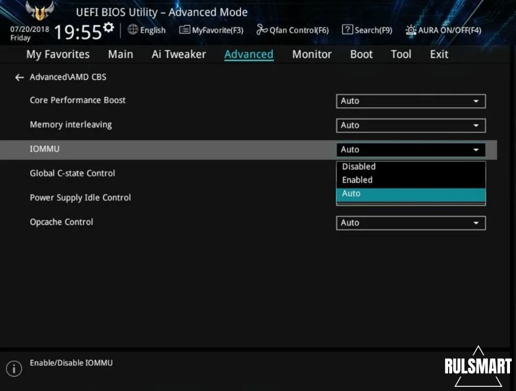Expand the Core Performance Boost dropdown

pos(410,101)
